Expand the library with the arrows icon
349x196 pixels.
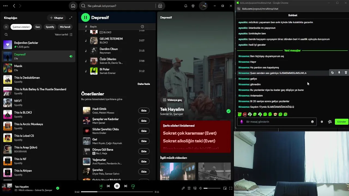[71, 18]
